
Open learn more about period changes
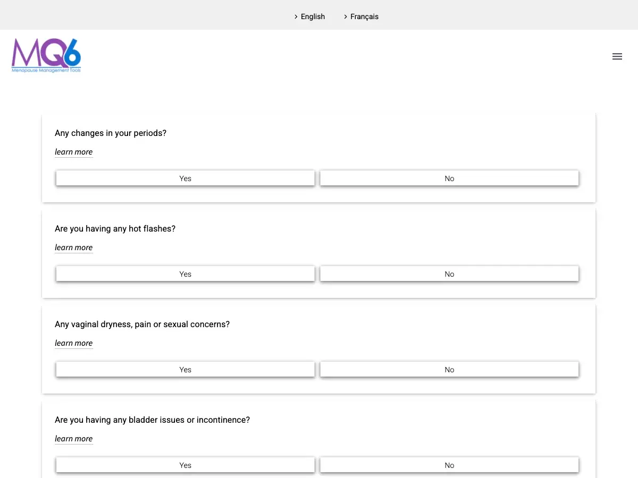pos(74,152)
